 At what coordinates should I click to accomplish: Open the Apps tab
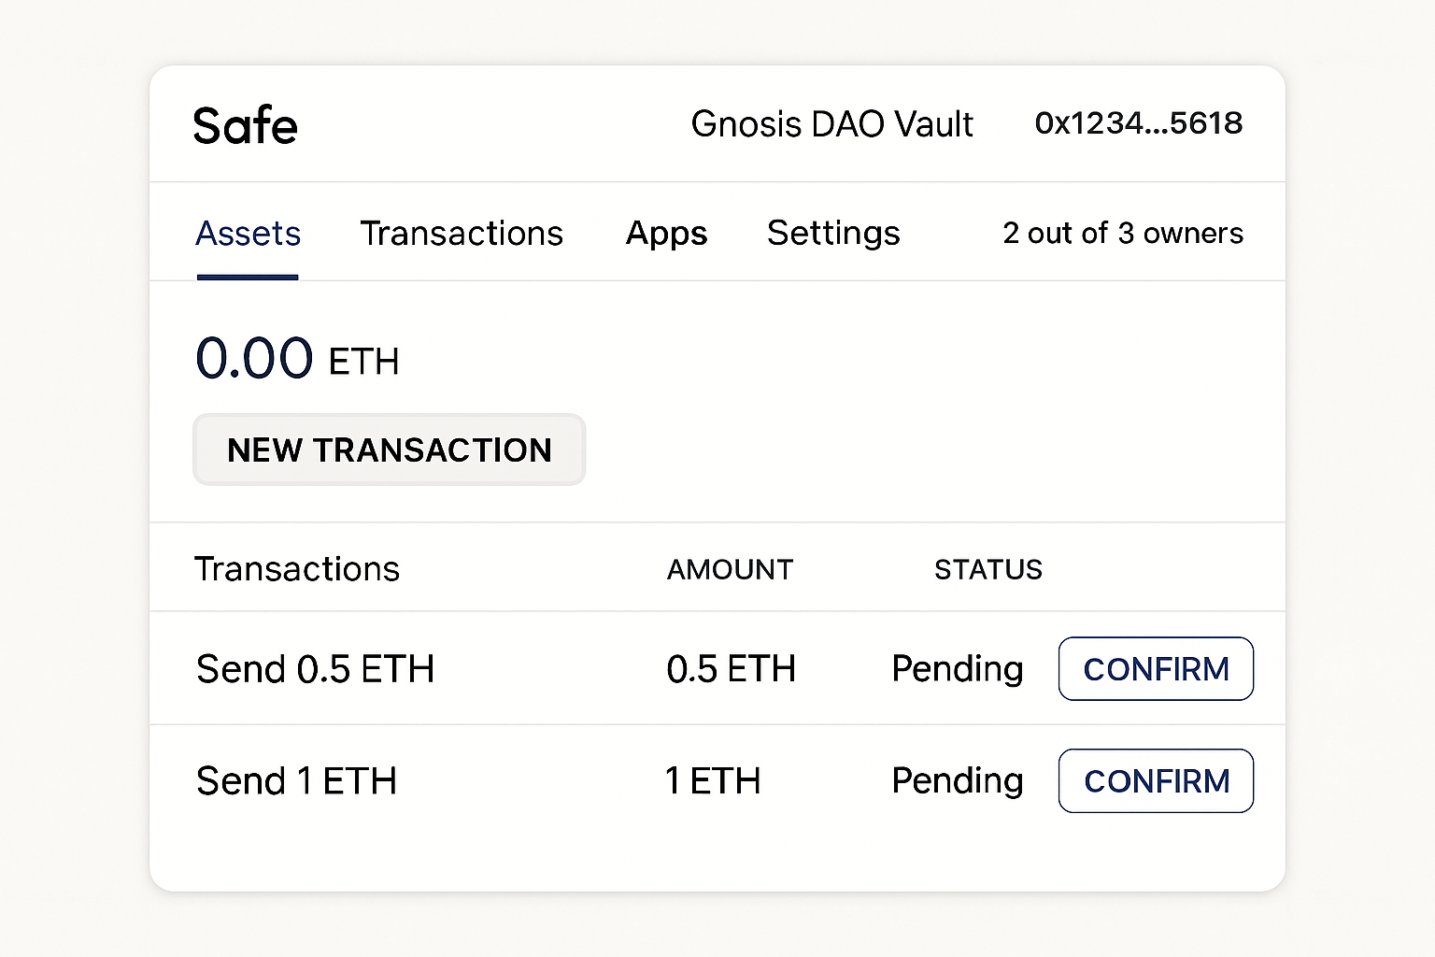[665, 234]
